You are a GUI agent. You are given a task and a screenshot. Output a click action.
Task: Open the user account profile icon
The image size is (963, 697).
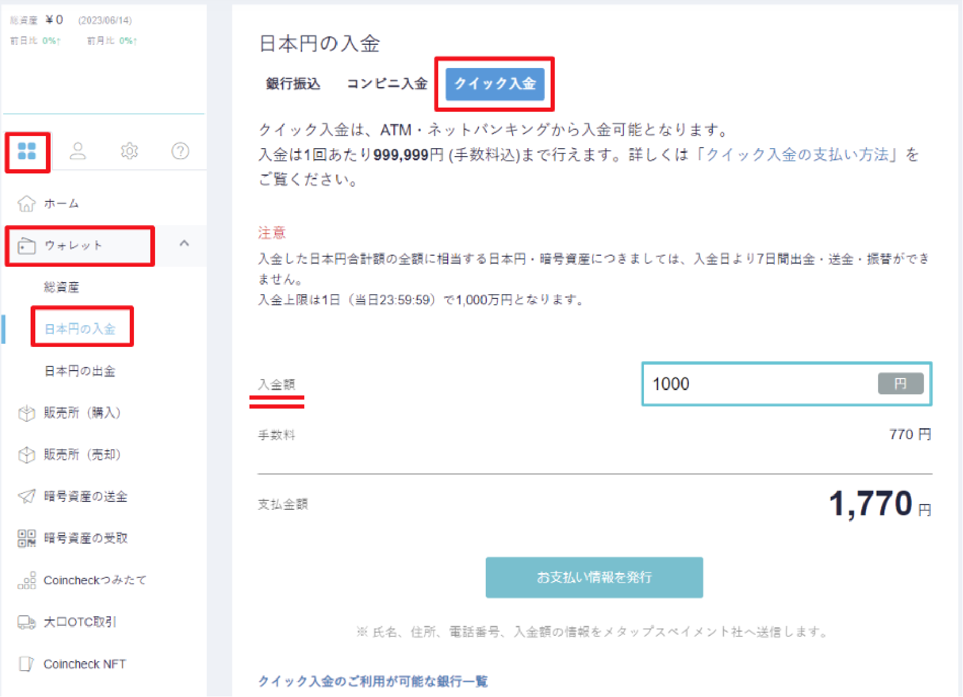point(78,151)
